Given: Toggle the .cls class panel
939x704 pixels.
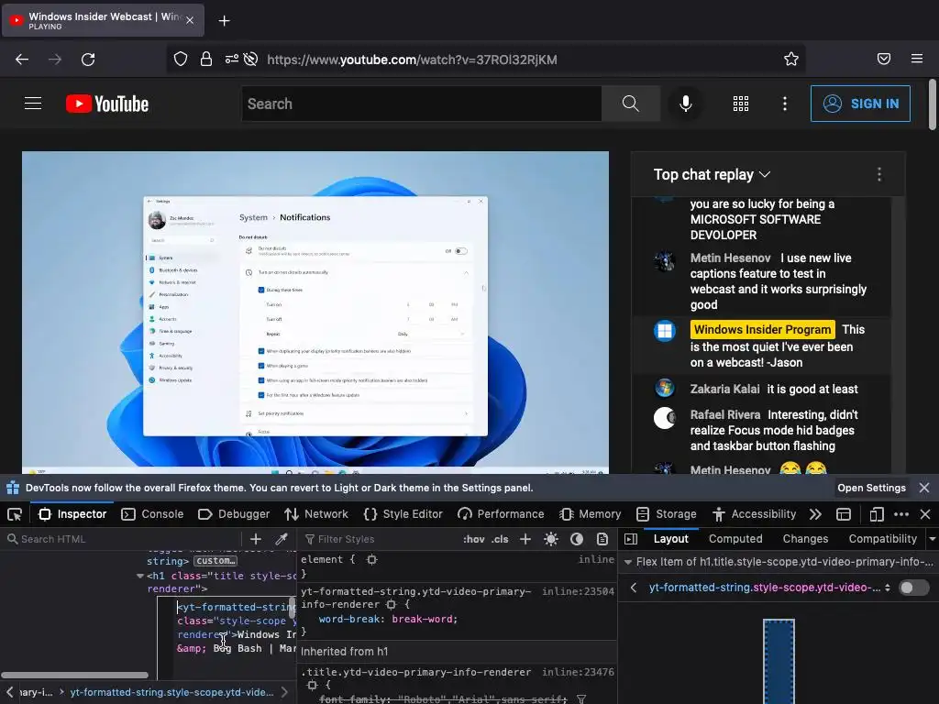Looking at the screenshot, I should tap(500, 539).
